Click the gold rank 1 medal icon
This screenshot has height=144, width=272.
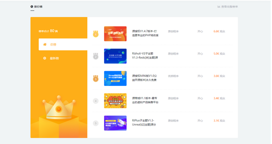pyautogui.click(x=96, y=34)
